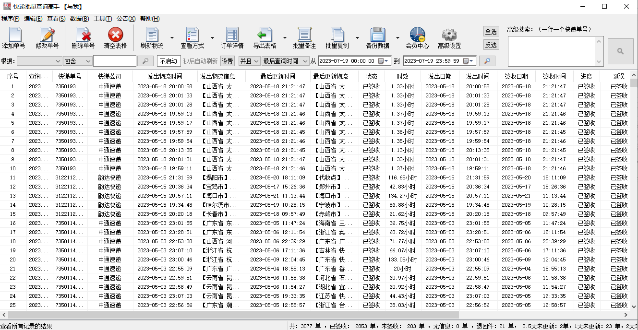Screen dimensions: 638x330
Task: Open the 最后查询时间 field dropdown
Action: (286, 61)
